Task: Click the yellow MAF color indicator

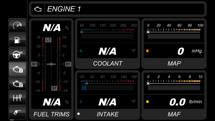Action: pos(147,102)
